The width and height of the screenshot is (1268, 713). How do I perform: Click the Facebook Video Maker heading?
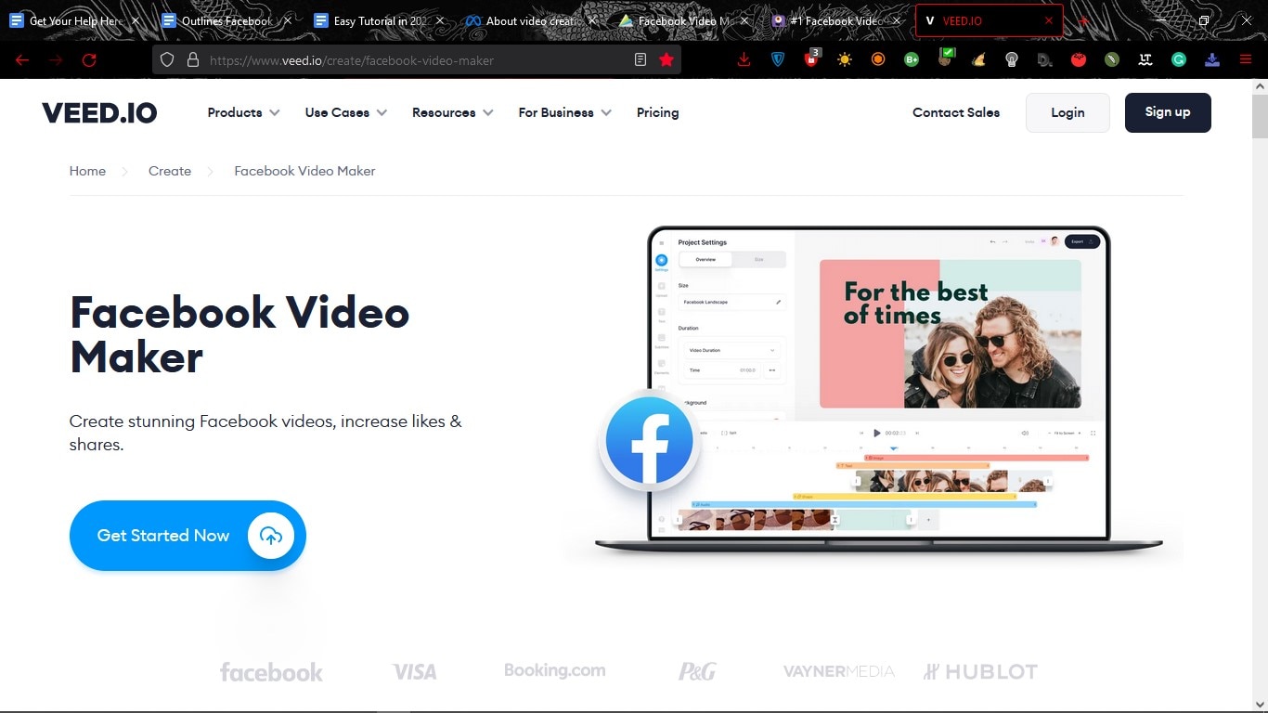point(239,334)
